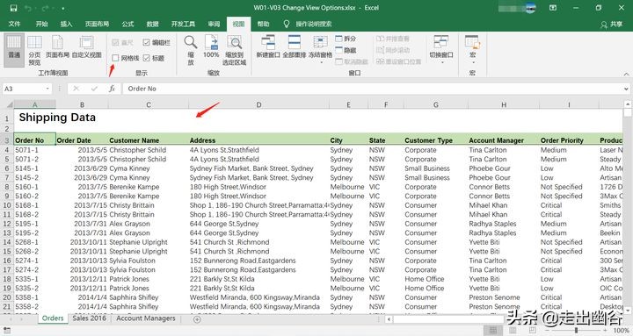Uncheck the 标题 headings checkbox

(146, 58)
